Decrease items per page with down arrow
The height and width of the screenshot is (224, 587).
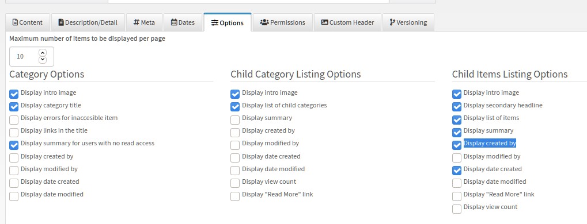tap(43, 60)
